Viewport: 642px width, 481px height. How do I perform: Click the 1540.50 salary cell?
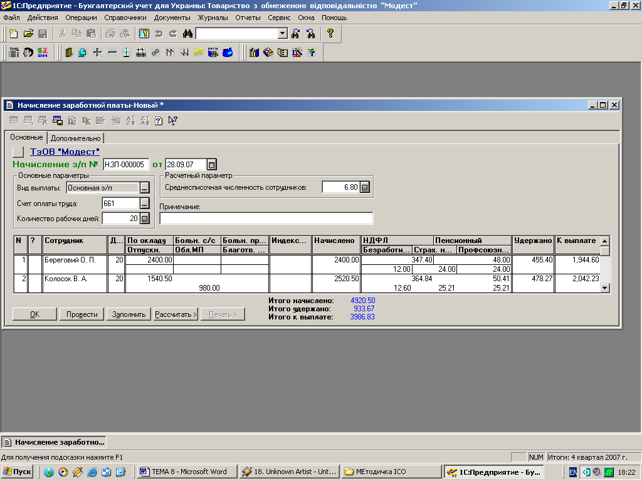pos(149,279)
